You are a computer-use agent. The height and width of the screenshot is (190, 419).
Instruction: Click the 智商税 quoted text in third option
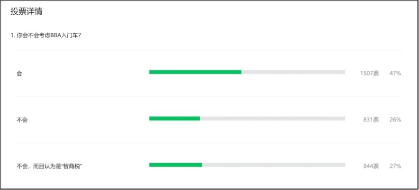click(x=72, y=166)
